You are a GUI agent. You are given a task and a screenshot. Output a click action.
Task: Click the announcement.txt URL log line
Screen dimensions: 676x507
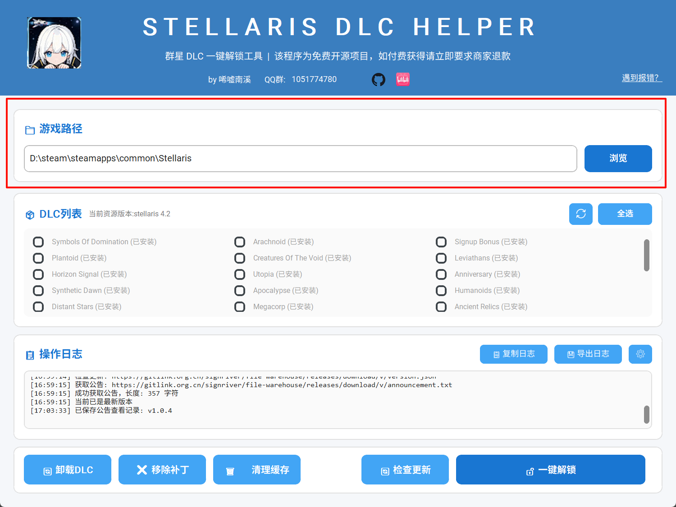tap(241, 385)
